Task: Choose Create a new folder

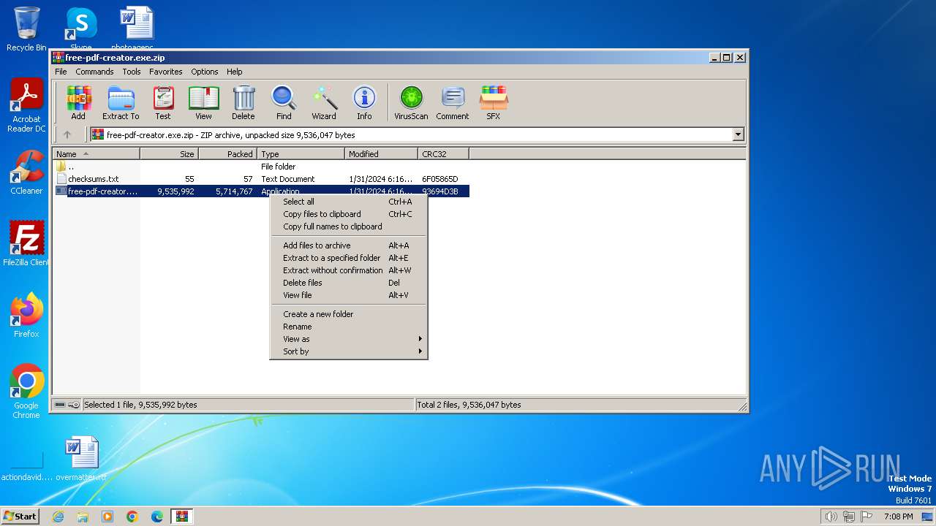Action: coord(349,314)
